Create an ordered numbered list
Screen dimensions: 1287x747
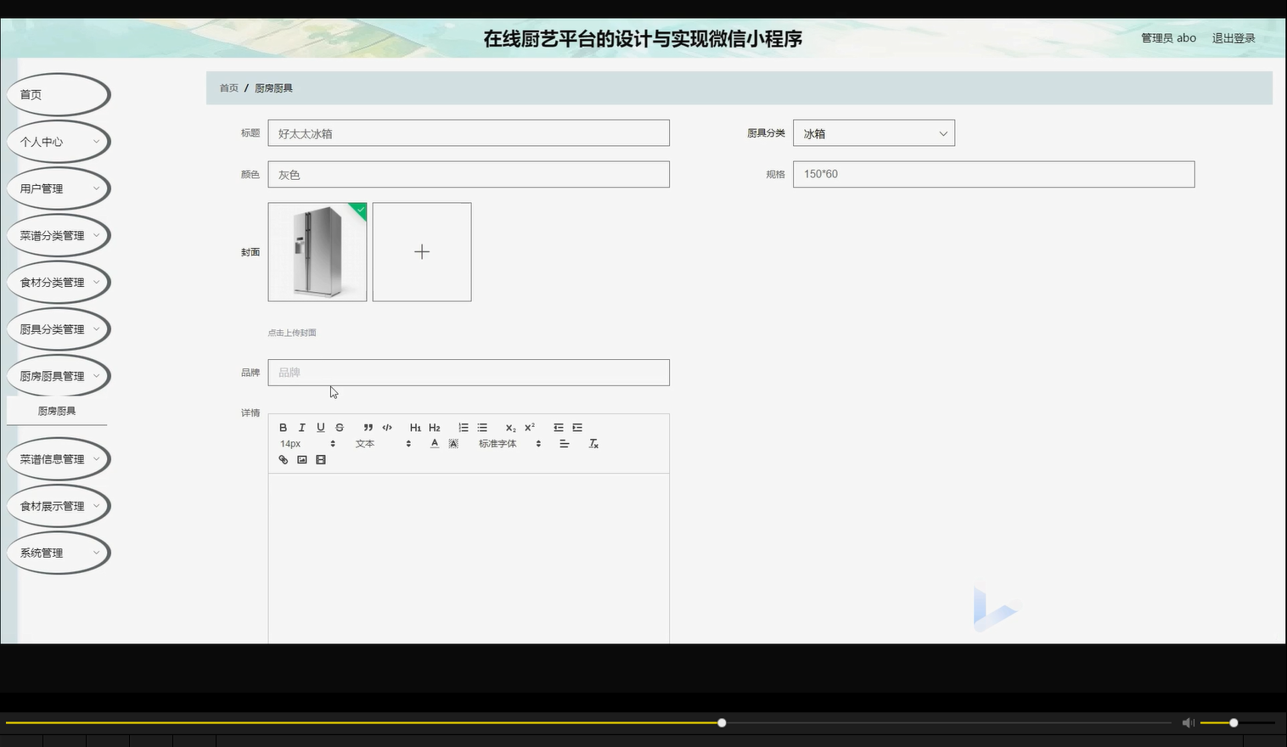tap(464, 428)
